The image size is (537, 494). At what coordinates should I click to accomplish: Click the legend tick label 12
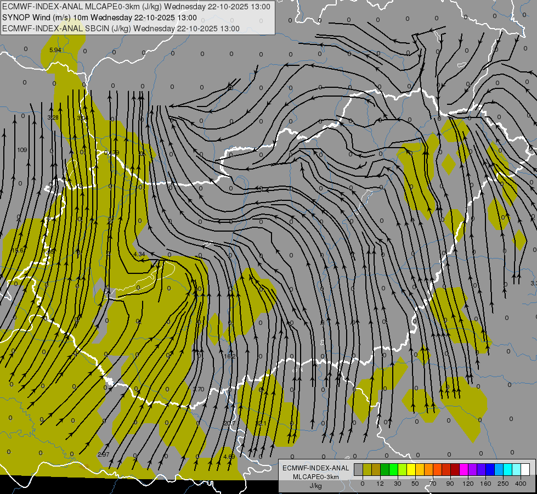[380, 484]
